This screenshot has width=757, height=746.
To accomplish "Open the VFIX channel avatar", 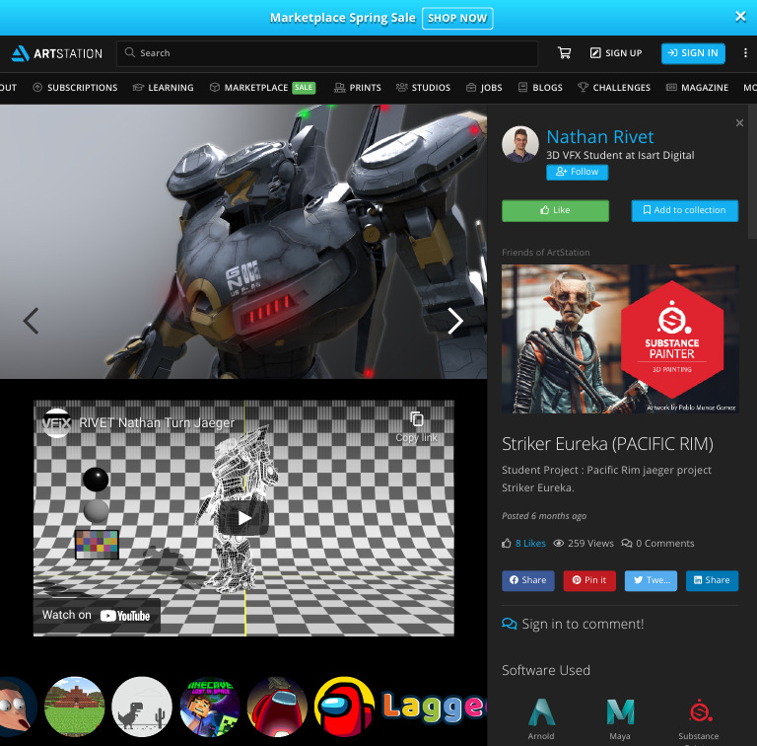I will [x=57, y=423].
